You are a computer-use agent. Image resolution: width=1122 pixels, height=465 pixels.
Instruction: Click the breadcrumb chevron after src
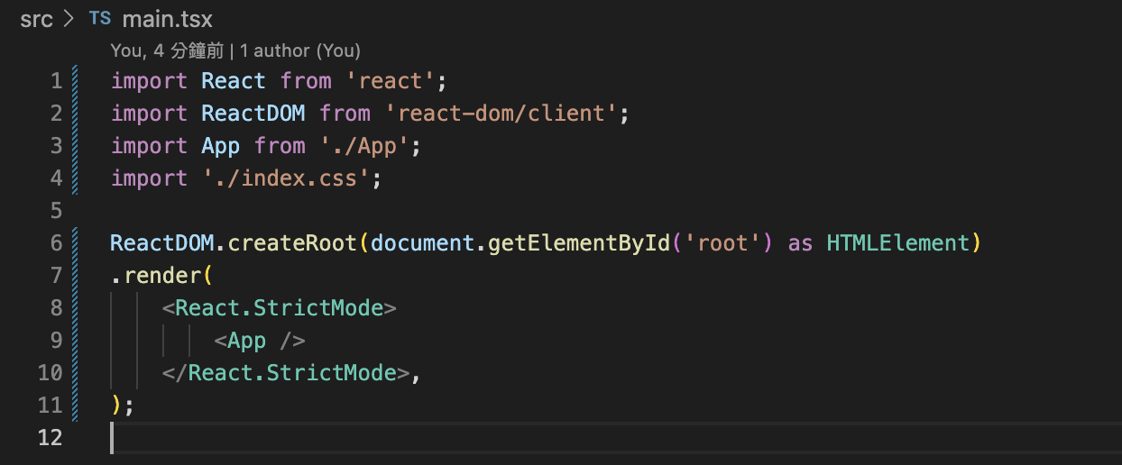pyautogui.click(x=69, y=19)
